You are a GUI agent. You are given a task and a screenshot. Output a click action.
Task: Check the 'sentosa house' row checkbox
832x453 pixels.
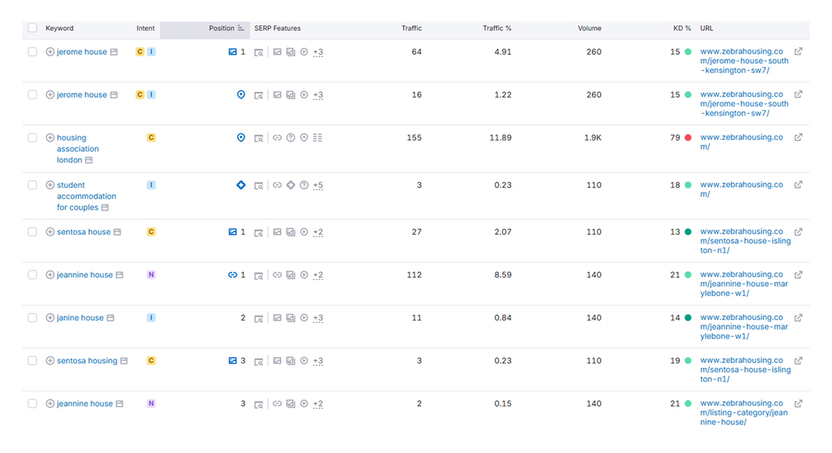click(x=32, y=232)
